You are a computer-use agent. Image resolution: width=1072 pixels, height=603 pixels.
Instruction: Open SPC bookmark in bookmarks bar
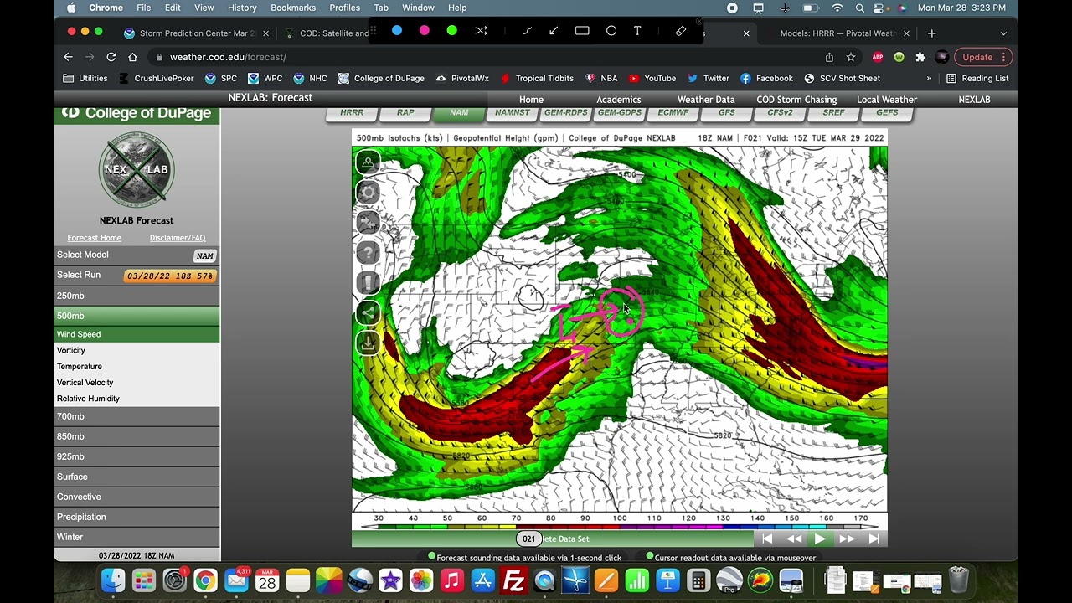(221, 78)
